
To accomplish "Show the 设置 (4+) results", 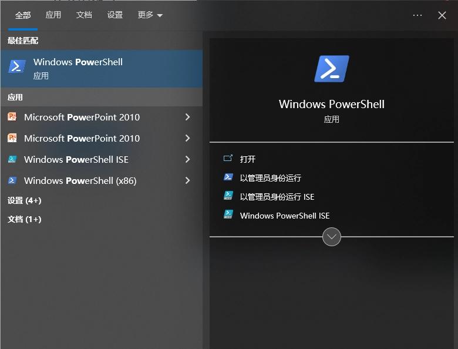I will click(x=25, y=200).
